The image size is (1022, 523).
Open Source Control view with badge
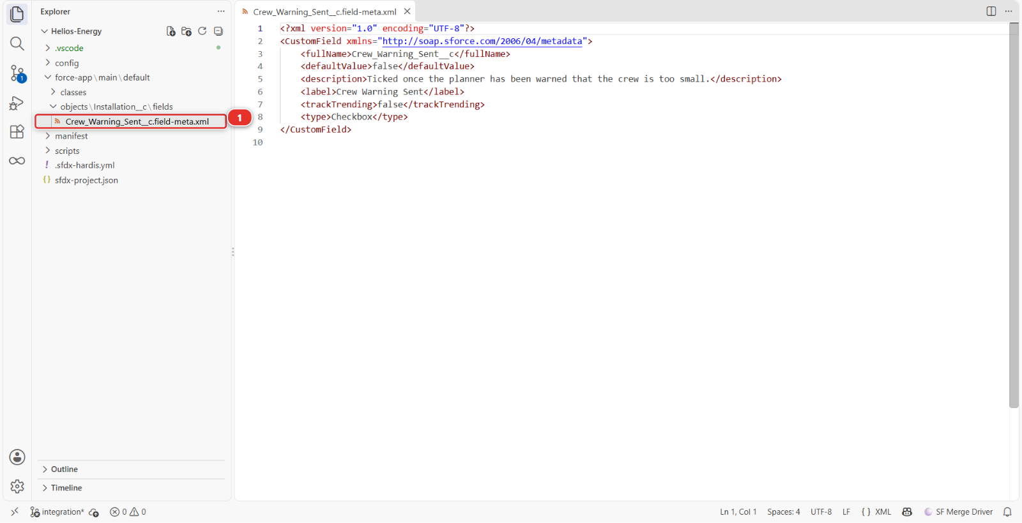point(17,73)
